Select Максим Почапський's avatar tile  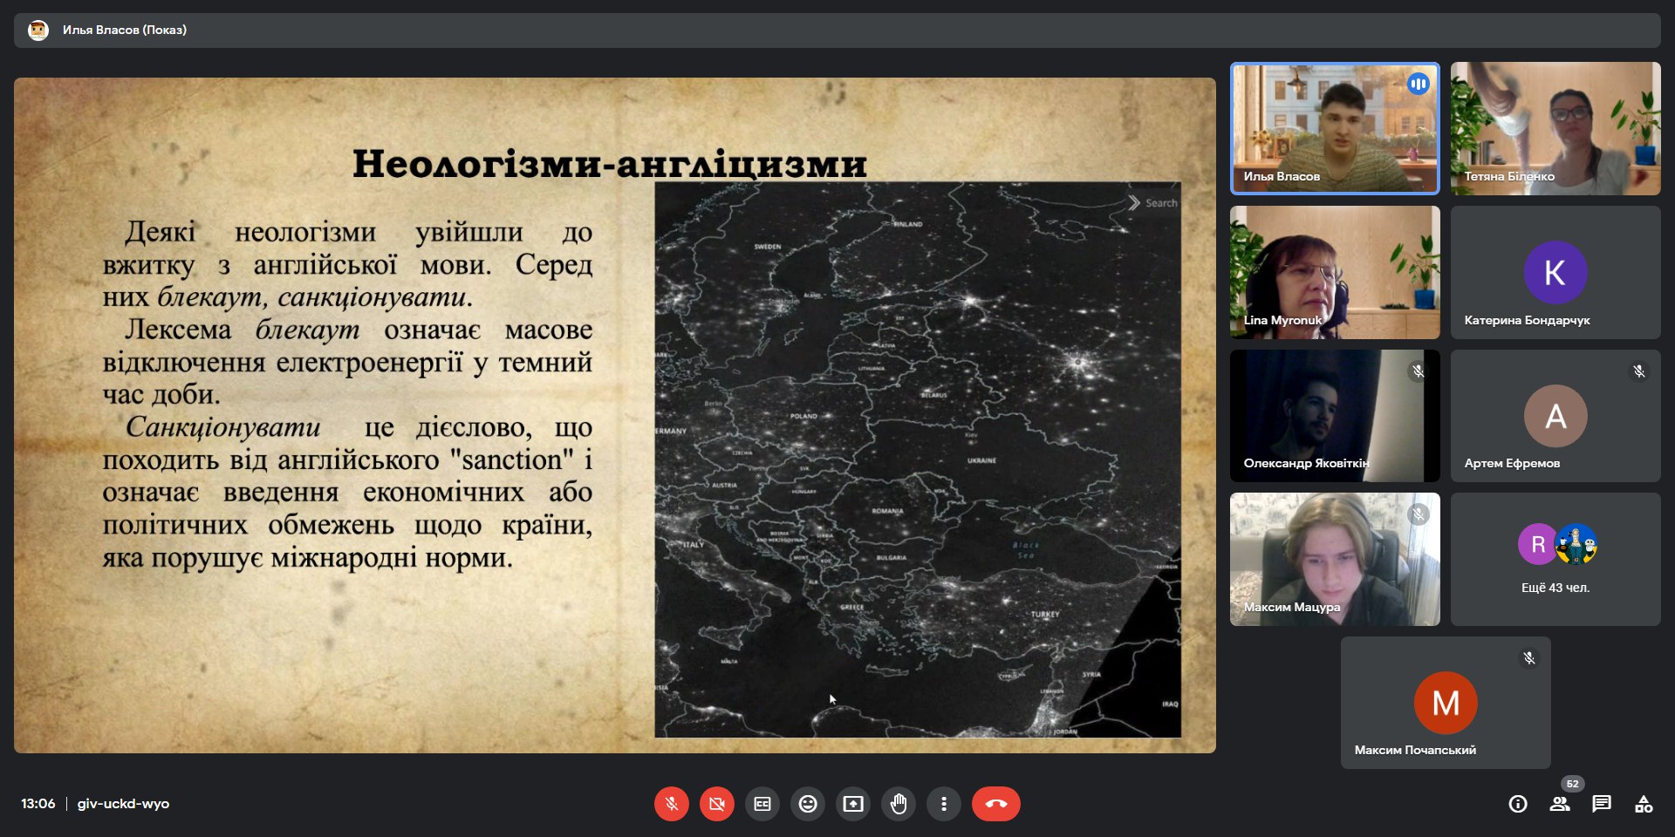(1446, 703)
